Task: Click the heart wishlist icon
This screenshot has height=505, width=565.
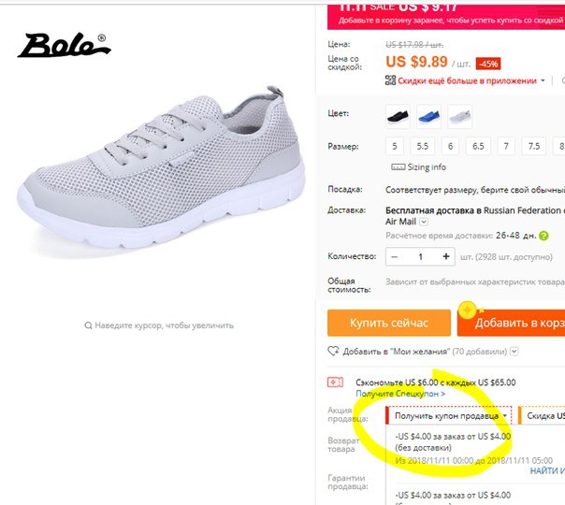Action: coord(333,351)
